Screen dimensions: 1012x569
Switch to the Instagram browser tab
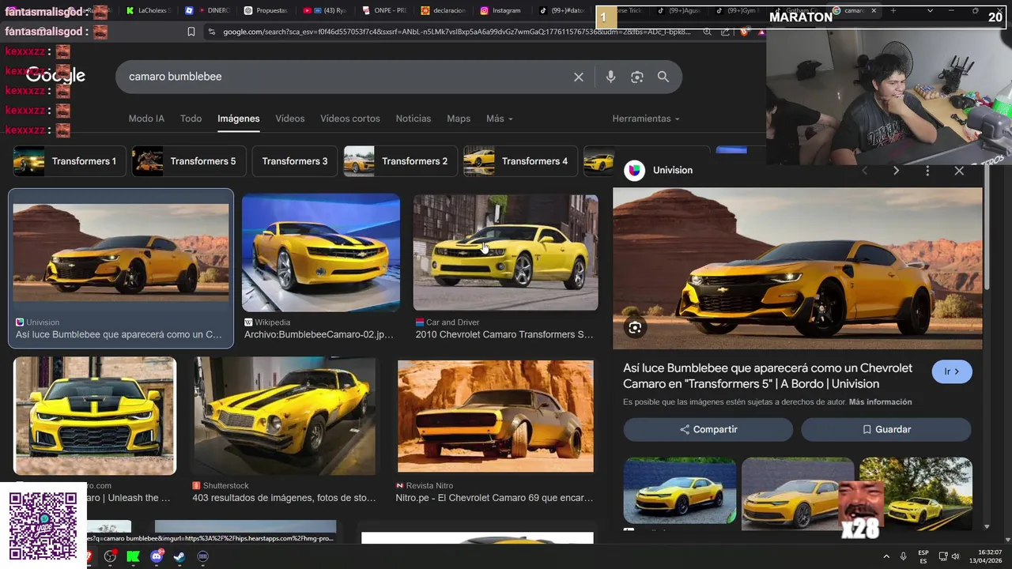coord(500,10)
